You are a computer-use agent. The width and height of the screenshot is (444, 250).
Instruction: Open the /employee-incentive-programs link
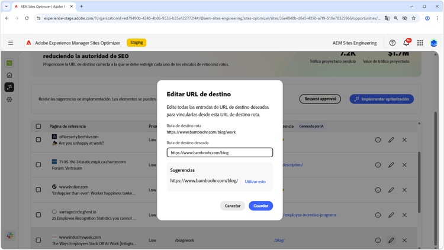(310, 215)
